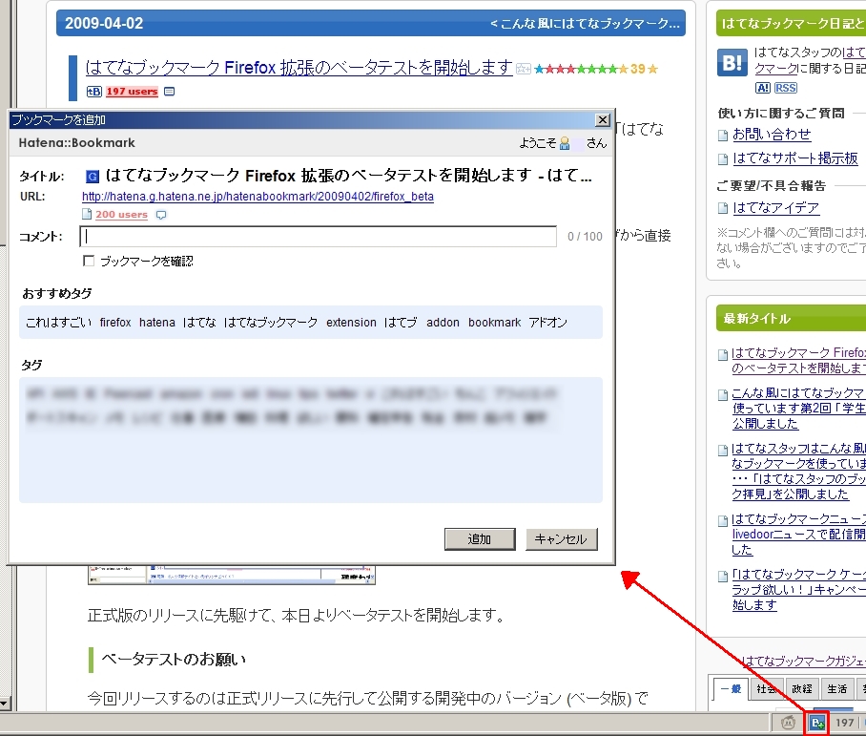The height and width of the screenshot is (736, 866).
Task: Click the user avatar icon beside ようこそ
Action: (x=565, y=143)
